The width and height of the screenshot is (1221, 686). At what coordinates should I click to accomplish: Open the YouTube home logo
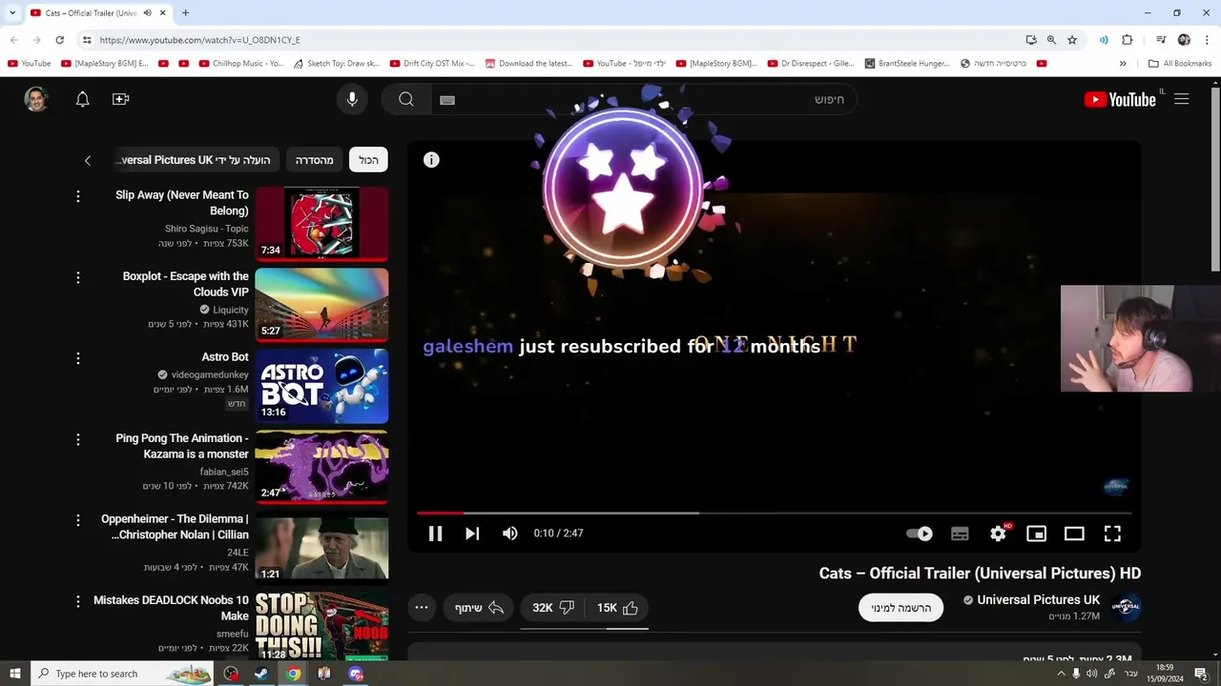coord(1120,99)
